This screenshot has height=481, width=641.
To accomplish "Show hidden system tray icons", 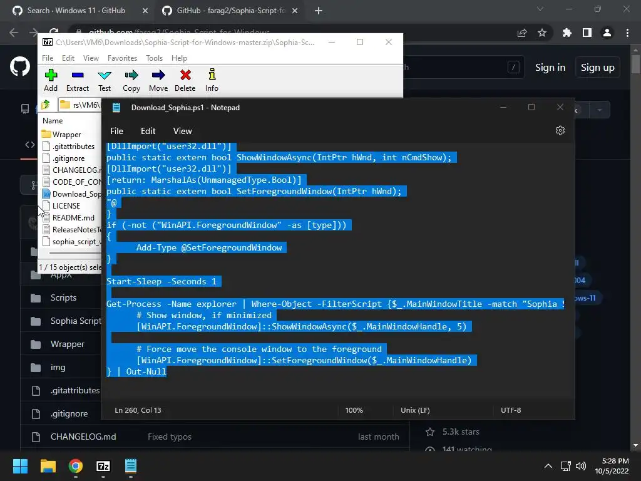I will pyautogui.click(x=548, y=466).
